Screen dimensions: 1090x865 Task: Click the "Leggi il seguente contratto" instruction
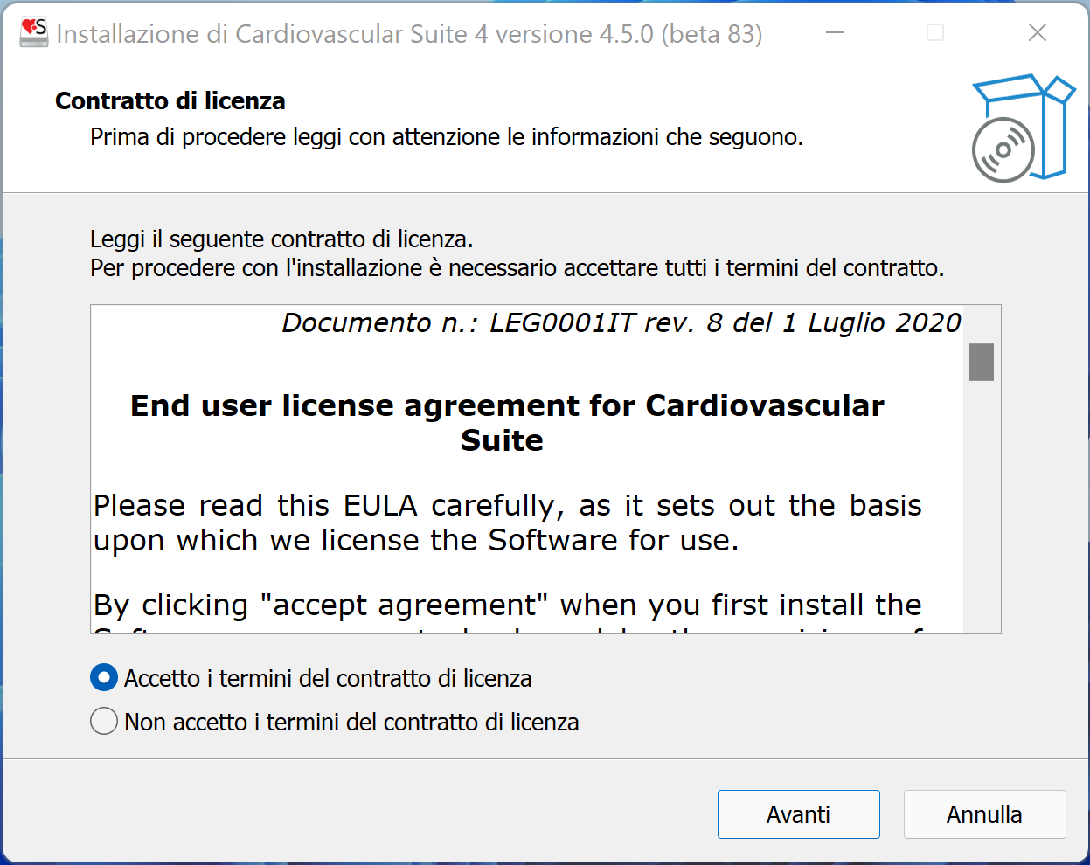(281, 239)
